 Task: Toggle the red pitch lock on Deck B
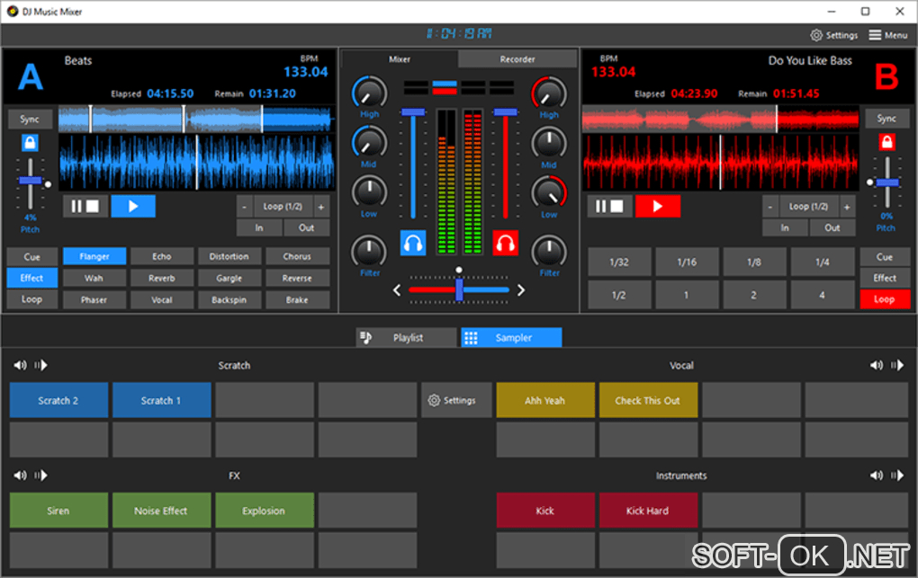click(x=886, y=143)
